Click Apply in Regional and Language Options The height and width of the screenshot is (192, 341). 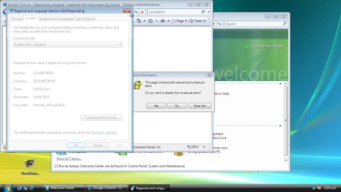click(119, 145)
